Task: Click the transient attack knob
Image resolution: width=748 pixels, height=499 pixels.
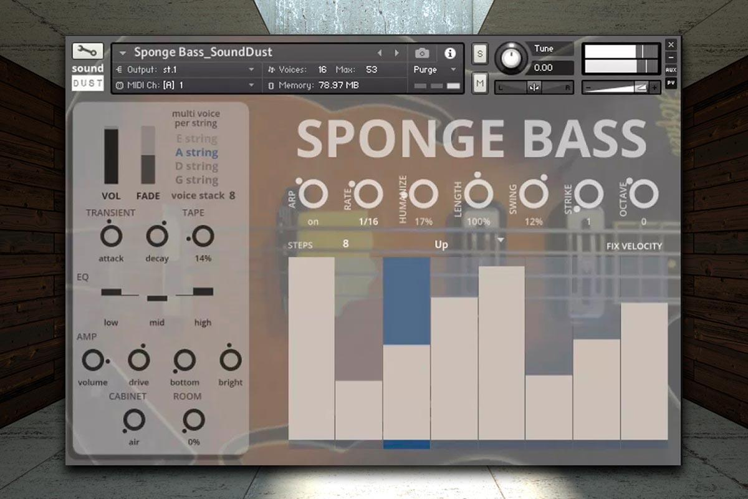Action: click(x=111, y=236)
